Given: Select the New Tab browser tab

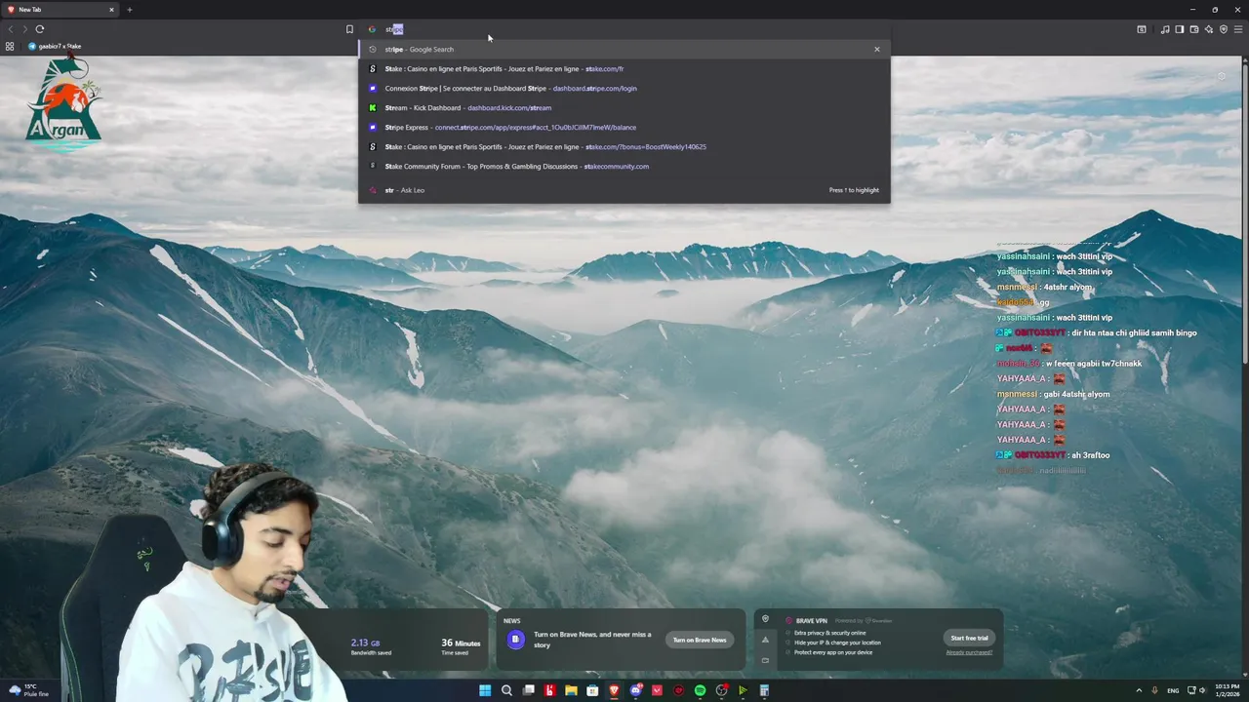Looking at the screenshot, I should pos(59,10).
